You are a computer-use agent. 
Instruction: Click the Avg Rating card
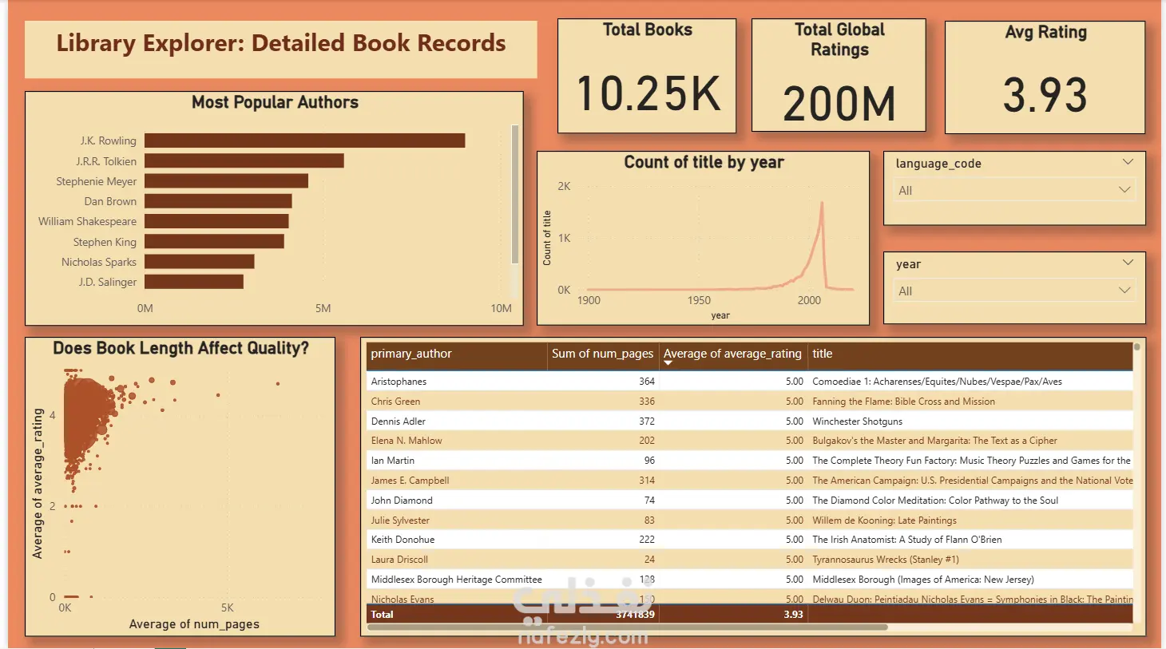[x=1045, y=77]
